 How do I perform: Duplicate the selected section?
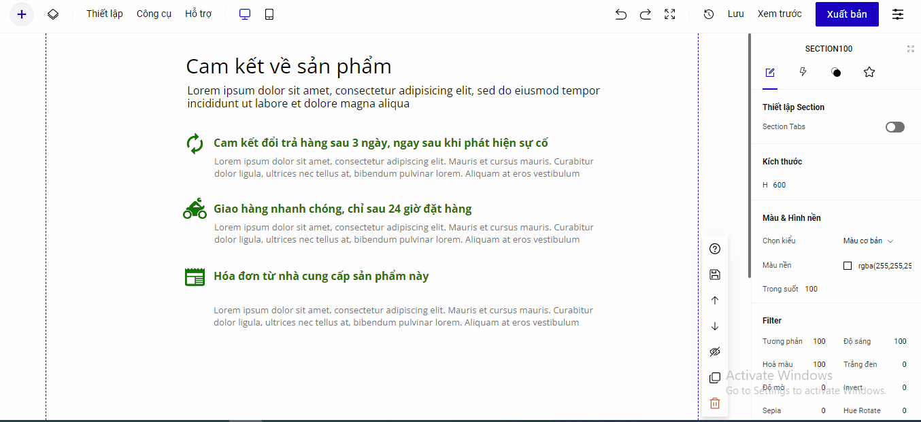[x=714, y=378]
